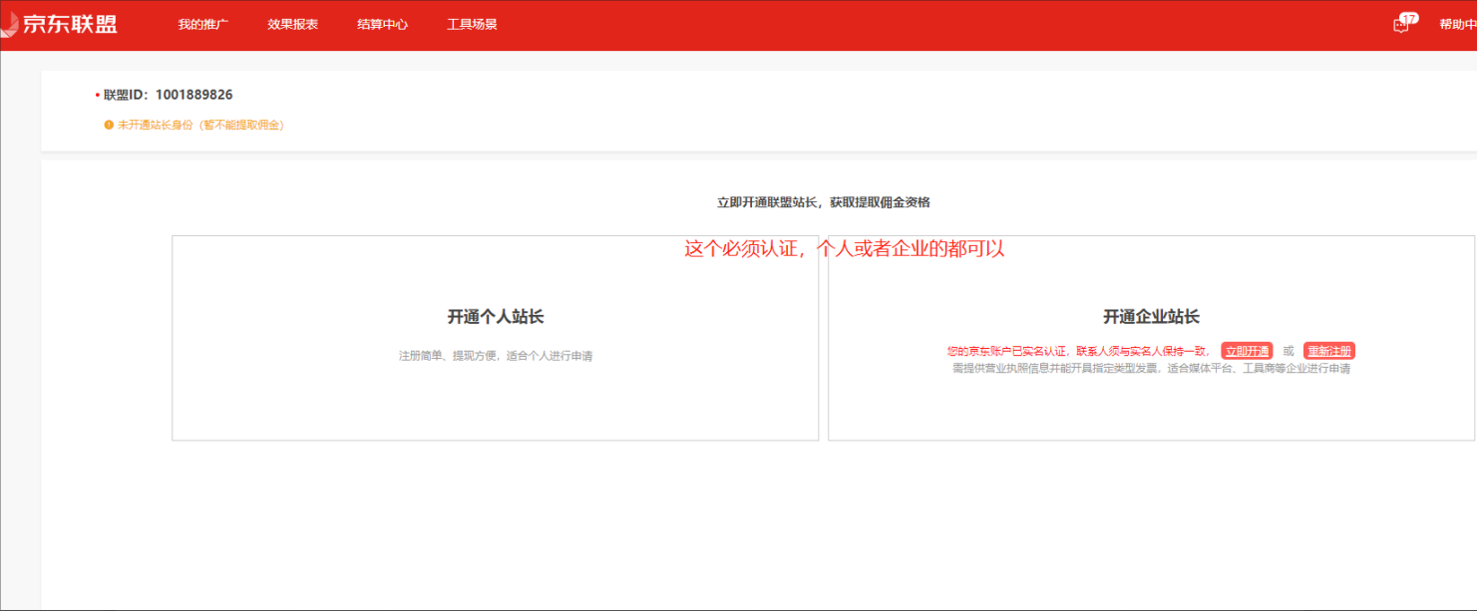1477x611 pixels.
Task: Click the orange warning icon beside 未开通站长身份
Action: pos(109,126)
